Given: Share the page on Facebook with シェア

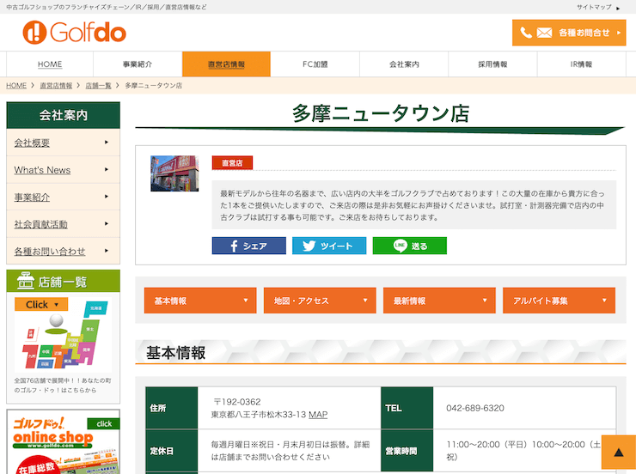Looking at the screenshot, I should pos(249,246).
